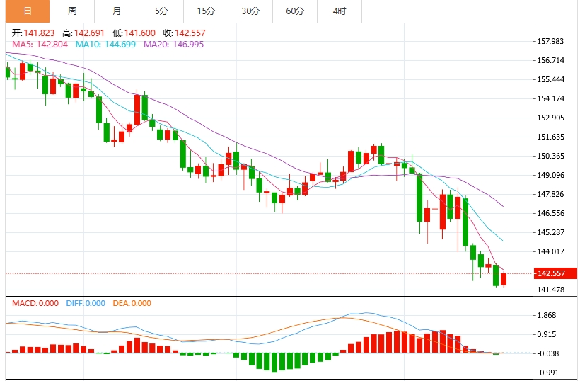The height and width of the screenshot is (381, 580).
Task: Click the 1.868 MACD axis label
Action: pos(546,315)
